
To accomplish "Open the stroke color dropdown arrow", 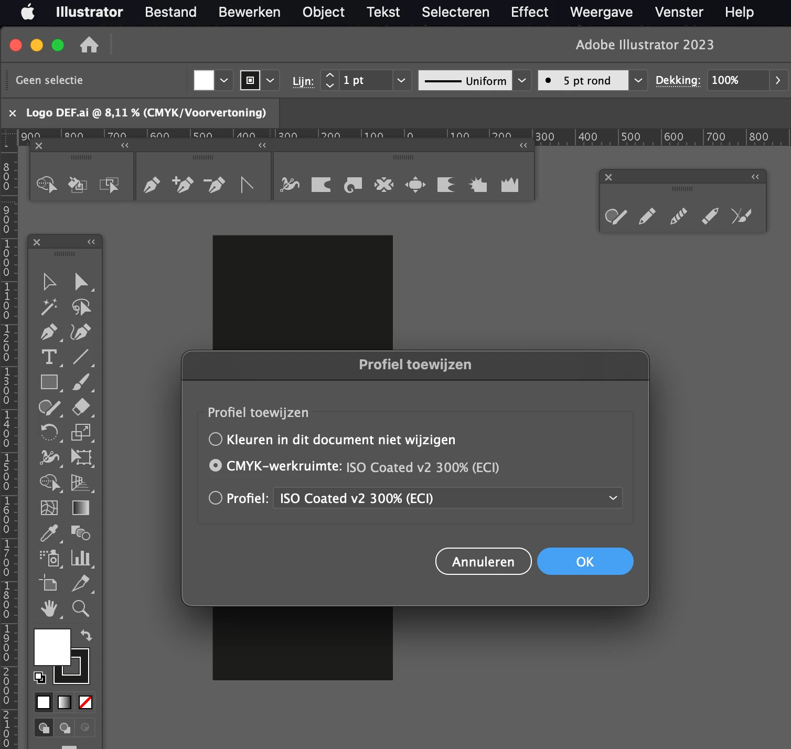I will [x=270, y=80].
